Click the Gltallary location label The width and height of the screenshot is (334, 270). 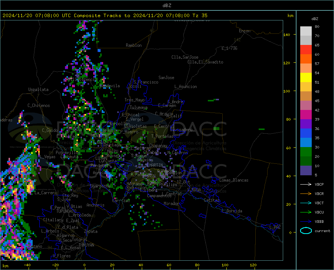point(53,220)
